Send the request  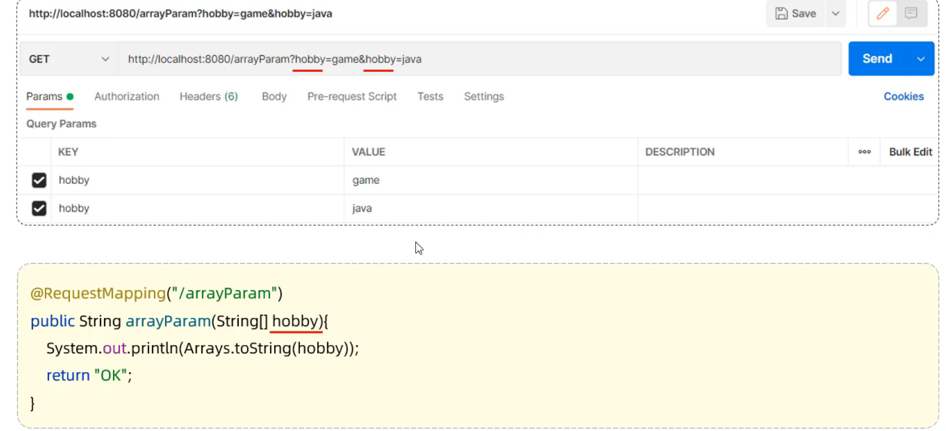(878, 59)
